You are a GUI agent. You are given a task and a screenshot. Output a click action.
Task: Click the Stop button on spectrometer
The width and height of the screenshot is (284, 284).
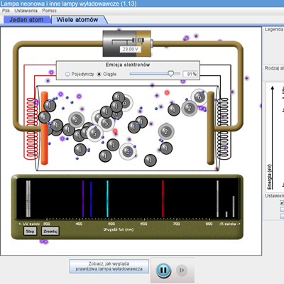30,231
